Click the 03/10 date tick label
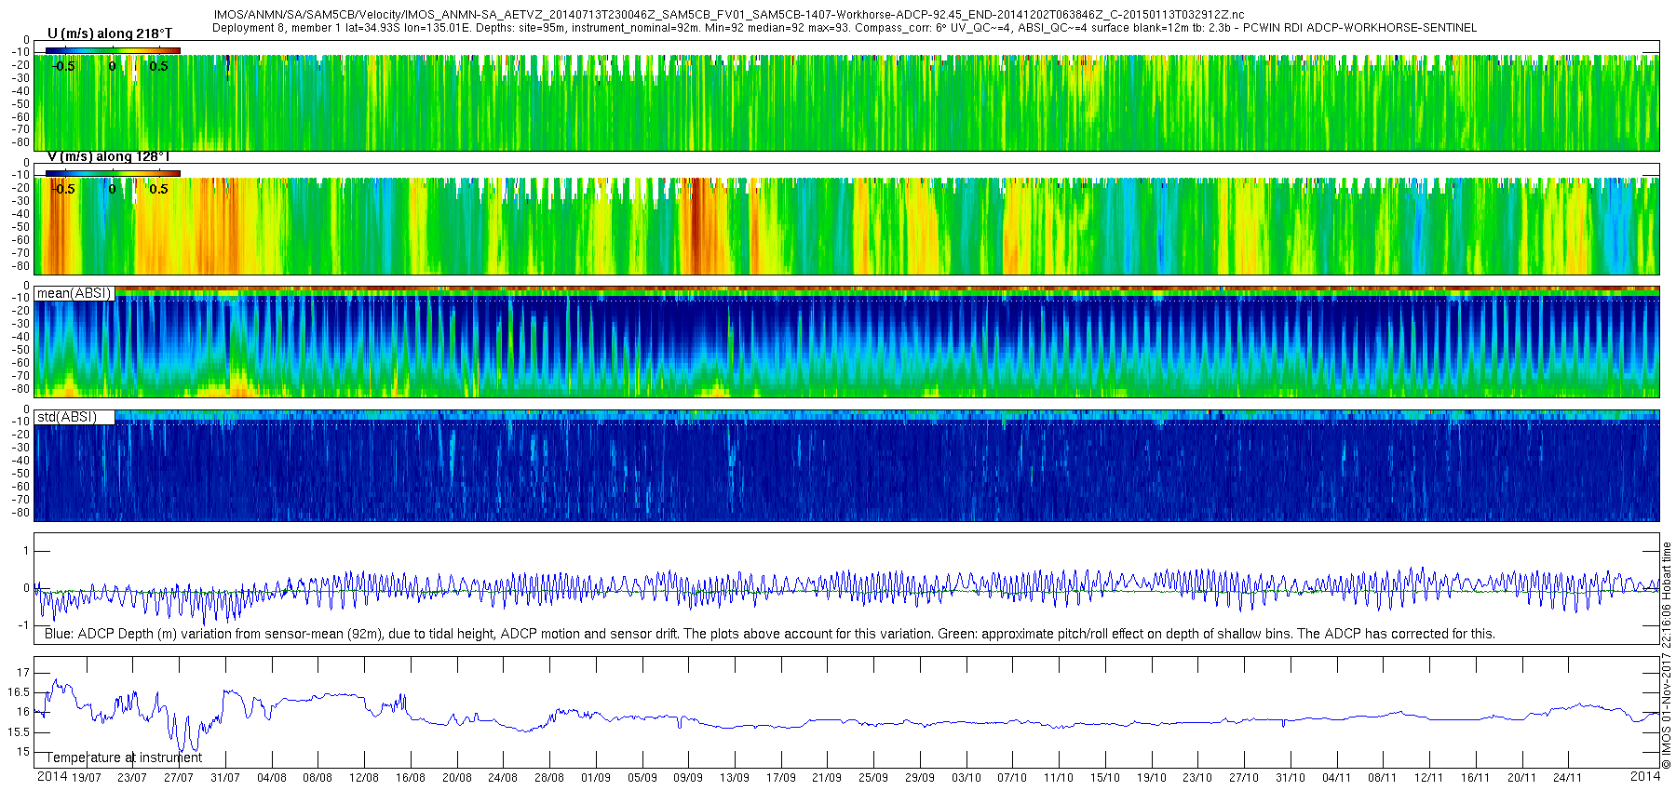This screenshot has width=1676, height=791. (x=966, y=777)
